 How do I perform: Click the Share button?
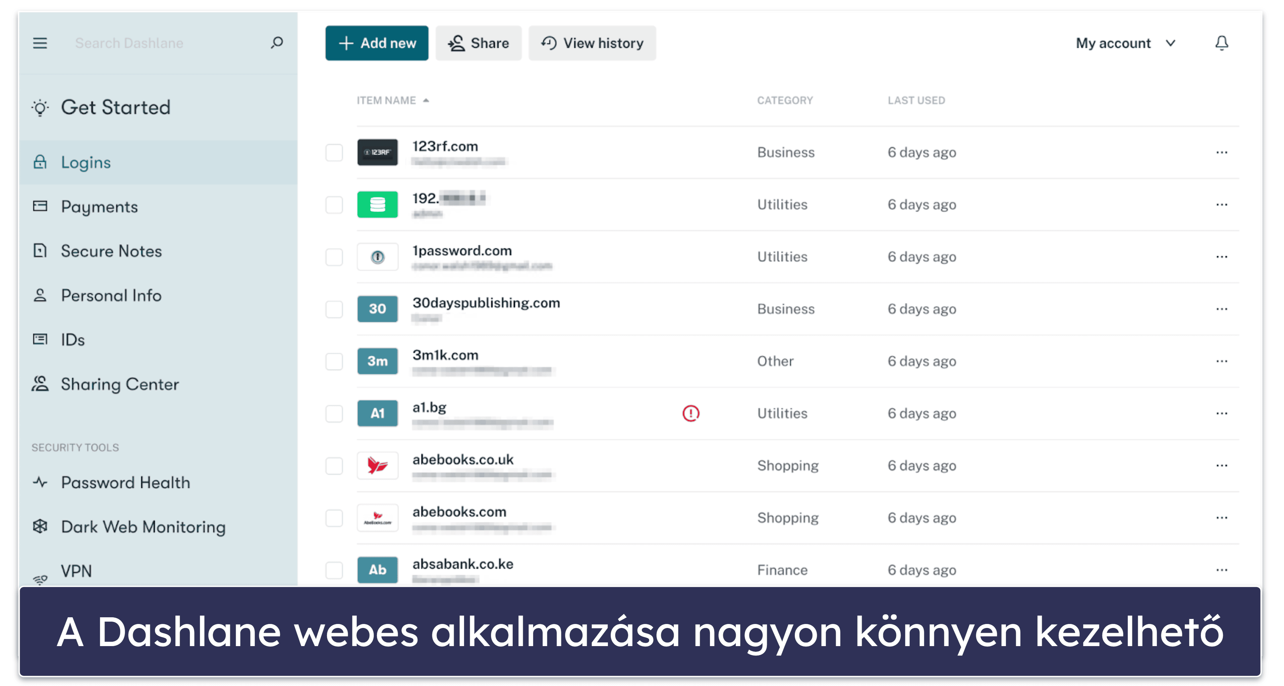coord(478,43)
